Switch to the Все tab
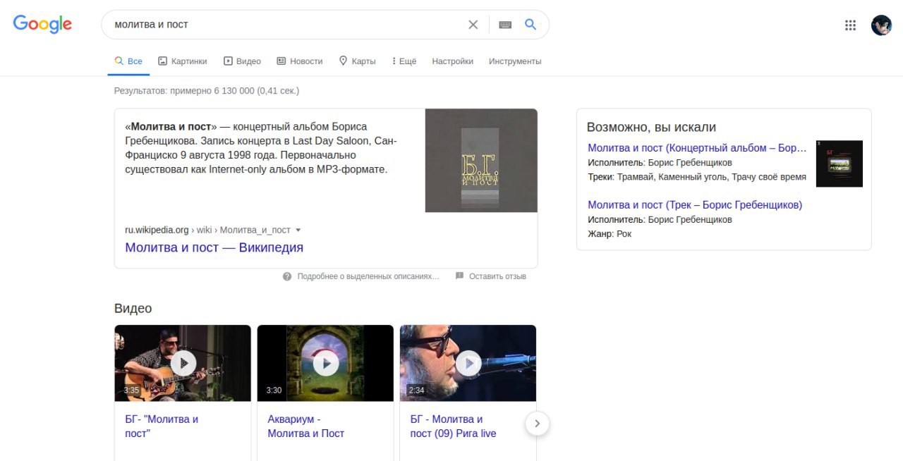Viewport: 903px width, 461px height. 129,61
